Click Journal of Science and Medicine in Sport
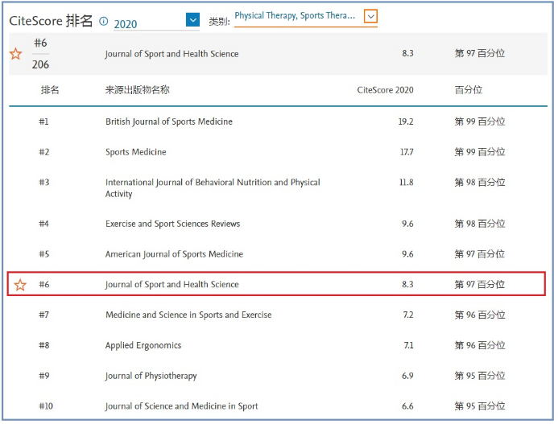The width and height of the screenshot is (558, 424). pos(181,406)
